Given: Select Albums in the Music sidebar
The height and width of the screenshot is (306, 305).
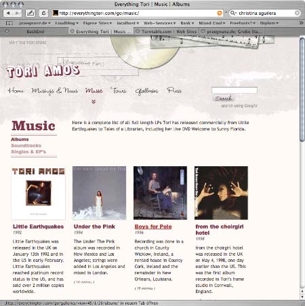Looking at the screenshot, I should click(20, 139).
